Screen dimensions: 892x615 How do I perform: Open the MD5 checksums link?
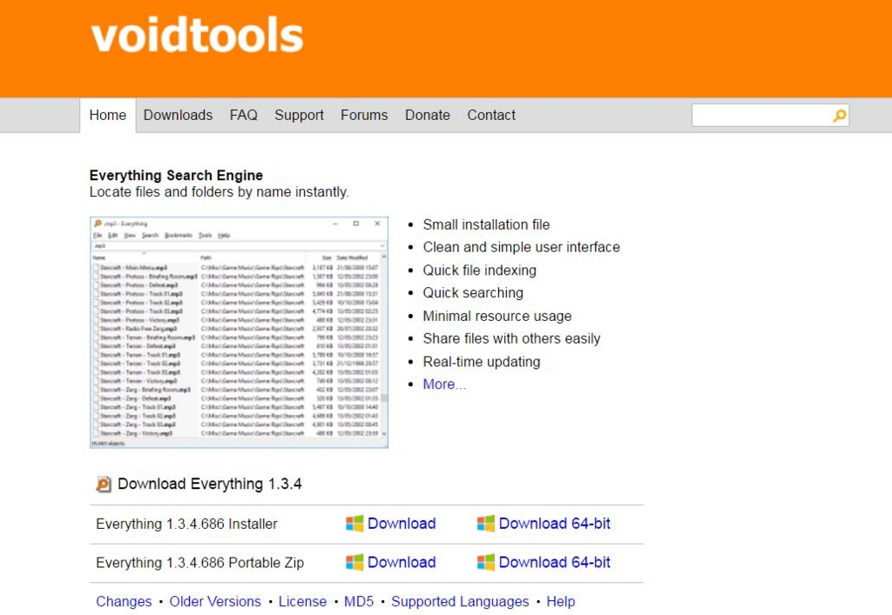[359, 601]
